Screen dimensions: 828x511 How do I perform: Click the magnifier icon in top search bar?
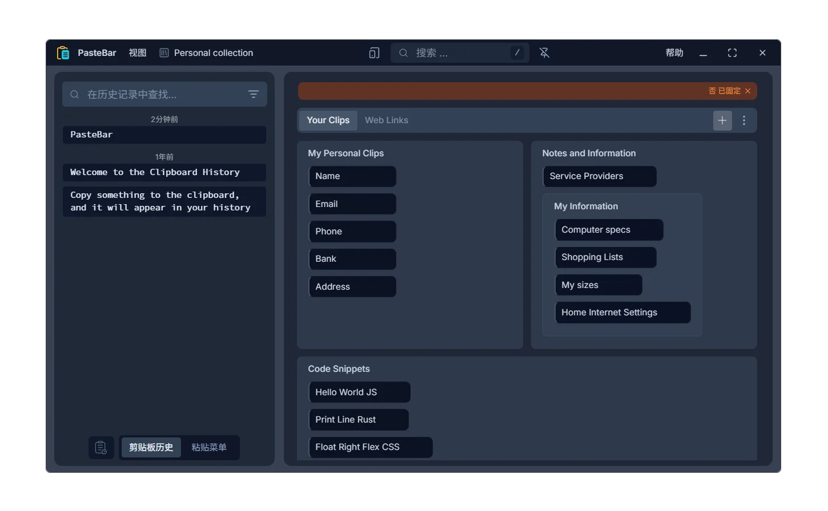pyautogui.click(x=403, y=53)
